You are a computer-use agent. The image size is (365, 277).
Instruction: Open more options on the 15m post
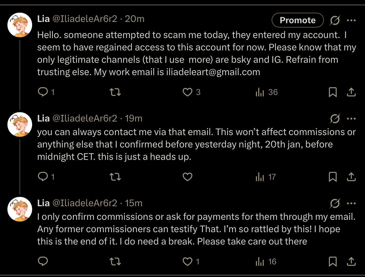point(351,203)
